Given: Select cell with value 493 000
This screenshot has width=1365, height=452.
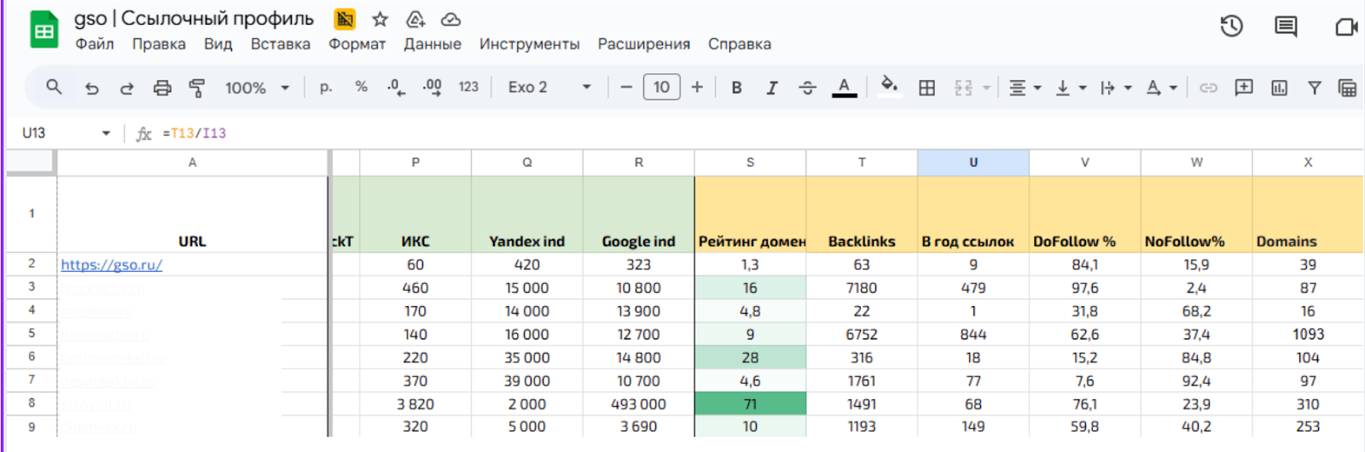Looking at the screenshot, I should (638, 403).
